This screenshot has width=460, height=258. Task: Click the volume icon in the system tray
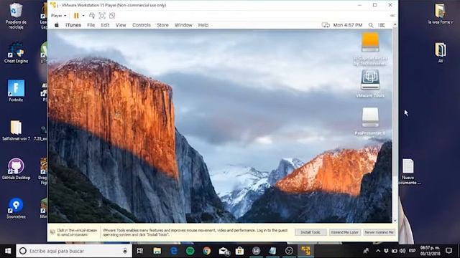402,251
